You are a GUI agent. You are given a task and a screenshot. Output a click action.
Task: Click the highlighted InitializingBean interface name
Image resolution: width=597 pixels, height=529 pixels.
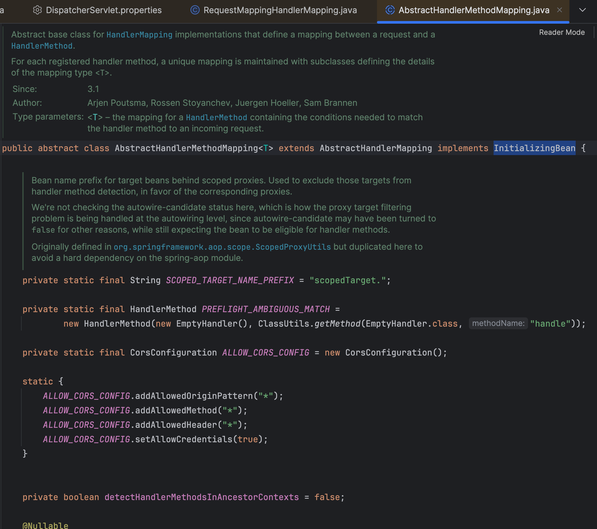pos(534,148)
